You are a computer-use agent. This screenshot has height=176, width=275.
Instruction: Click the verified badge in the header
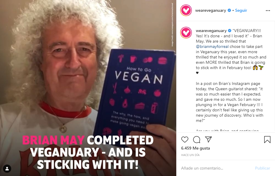click(229, 11)
